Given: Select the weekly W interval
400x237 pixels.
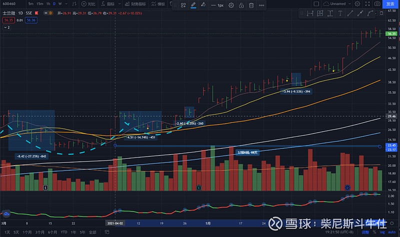Looking at the screenshot, I should (x=60, y=4).
